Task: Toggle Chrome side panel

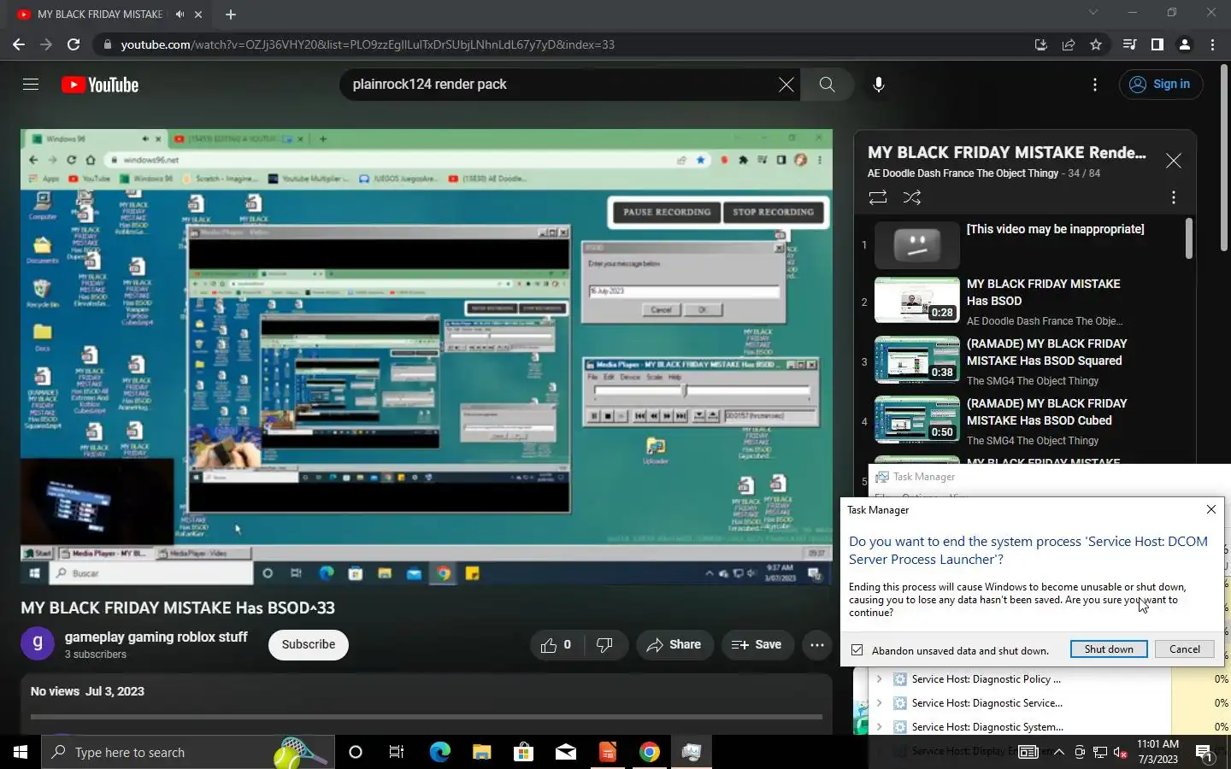Action: click(x=1157, y=44)
